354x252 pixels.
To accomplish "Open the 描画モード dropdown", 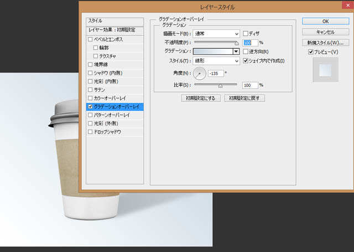I will point(216,33).
